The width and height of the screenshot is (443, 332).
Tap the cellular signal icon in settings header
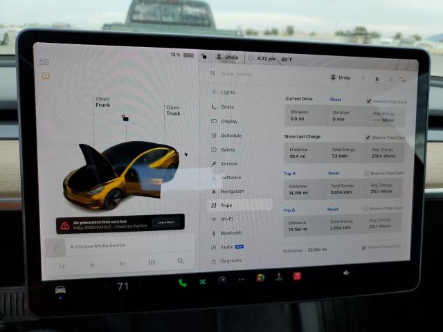403,80
